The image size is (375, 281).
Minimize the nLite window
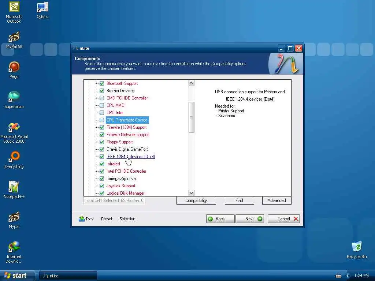click(282, 48)
